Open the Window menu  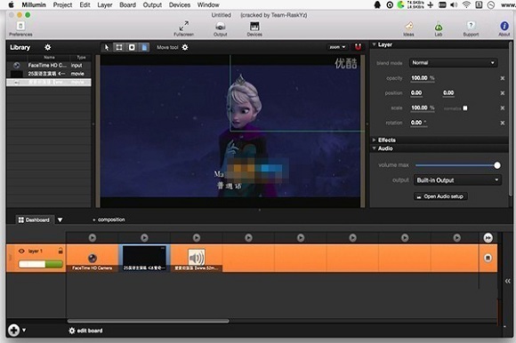point(208,5)
